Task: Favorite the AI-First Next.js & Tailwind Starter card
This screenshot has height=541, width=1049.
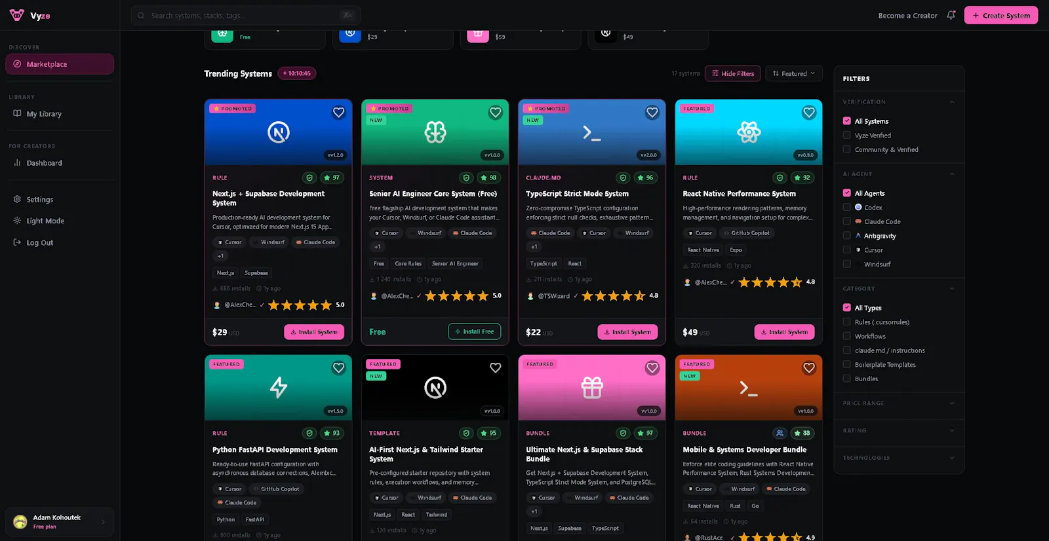Action: pos(495,368)
